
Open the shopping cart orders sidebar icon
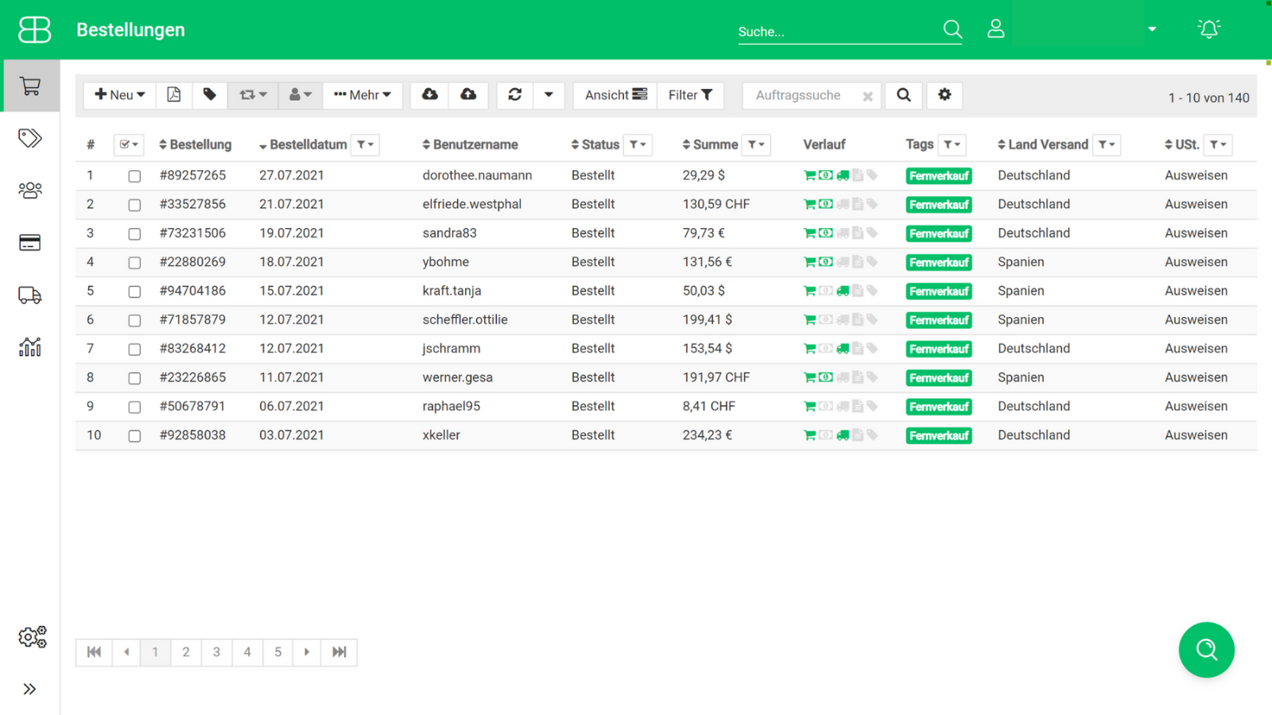30,86
